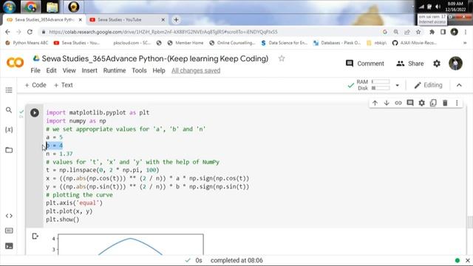This screenshot has width=473, height=266.
Task: Open the user account avatar
Action: coord(455,64)
